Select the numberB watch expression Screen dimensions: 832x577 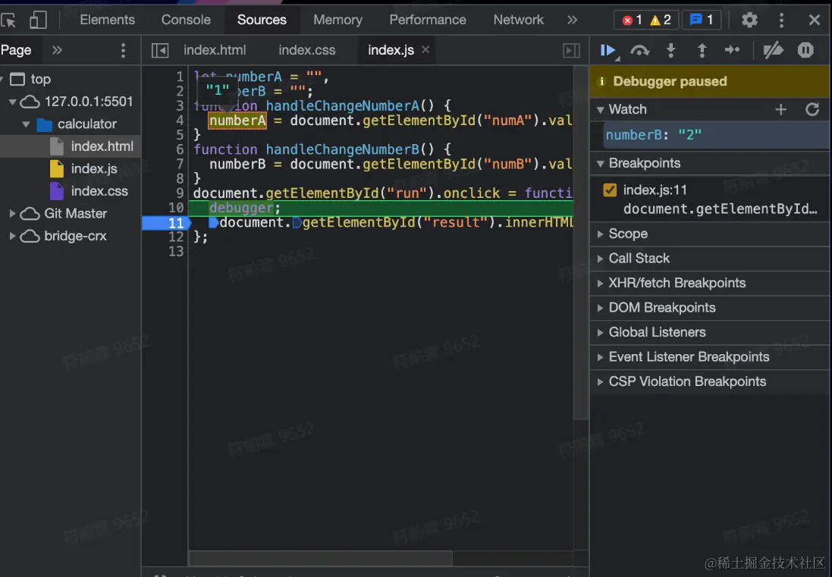coord(714,135)
